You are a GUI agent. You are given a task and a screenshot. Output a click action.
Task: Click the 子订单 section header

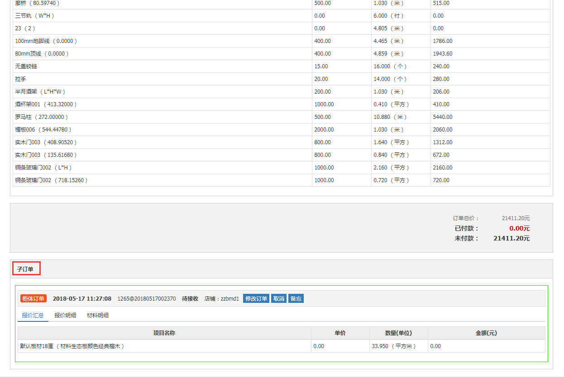[x=25, y=269]
